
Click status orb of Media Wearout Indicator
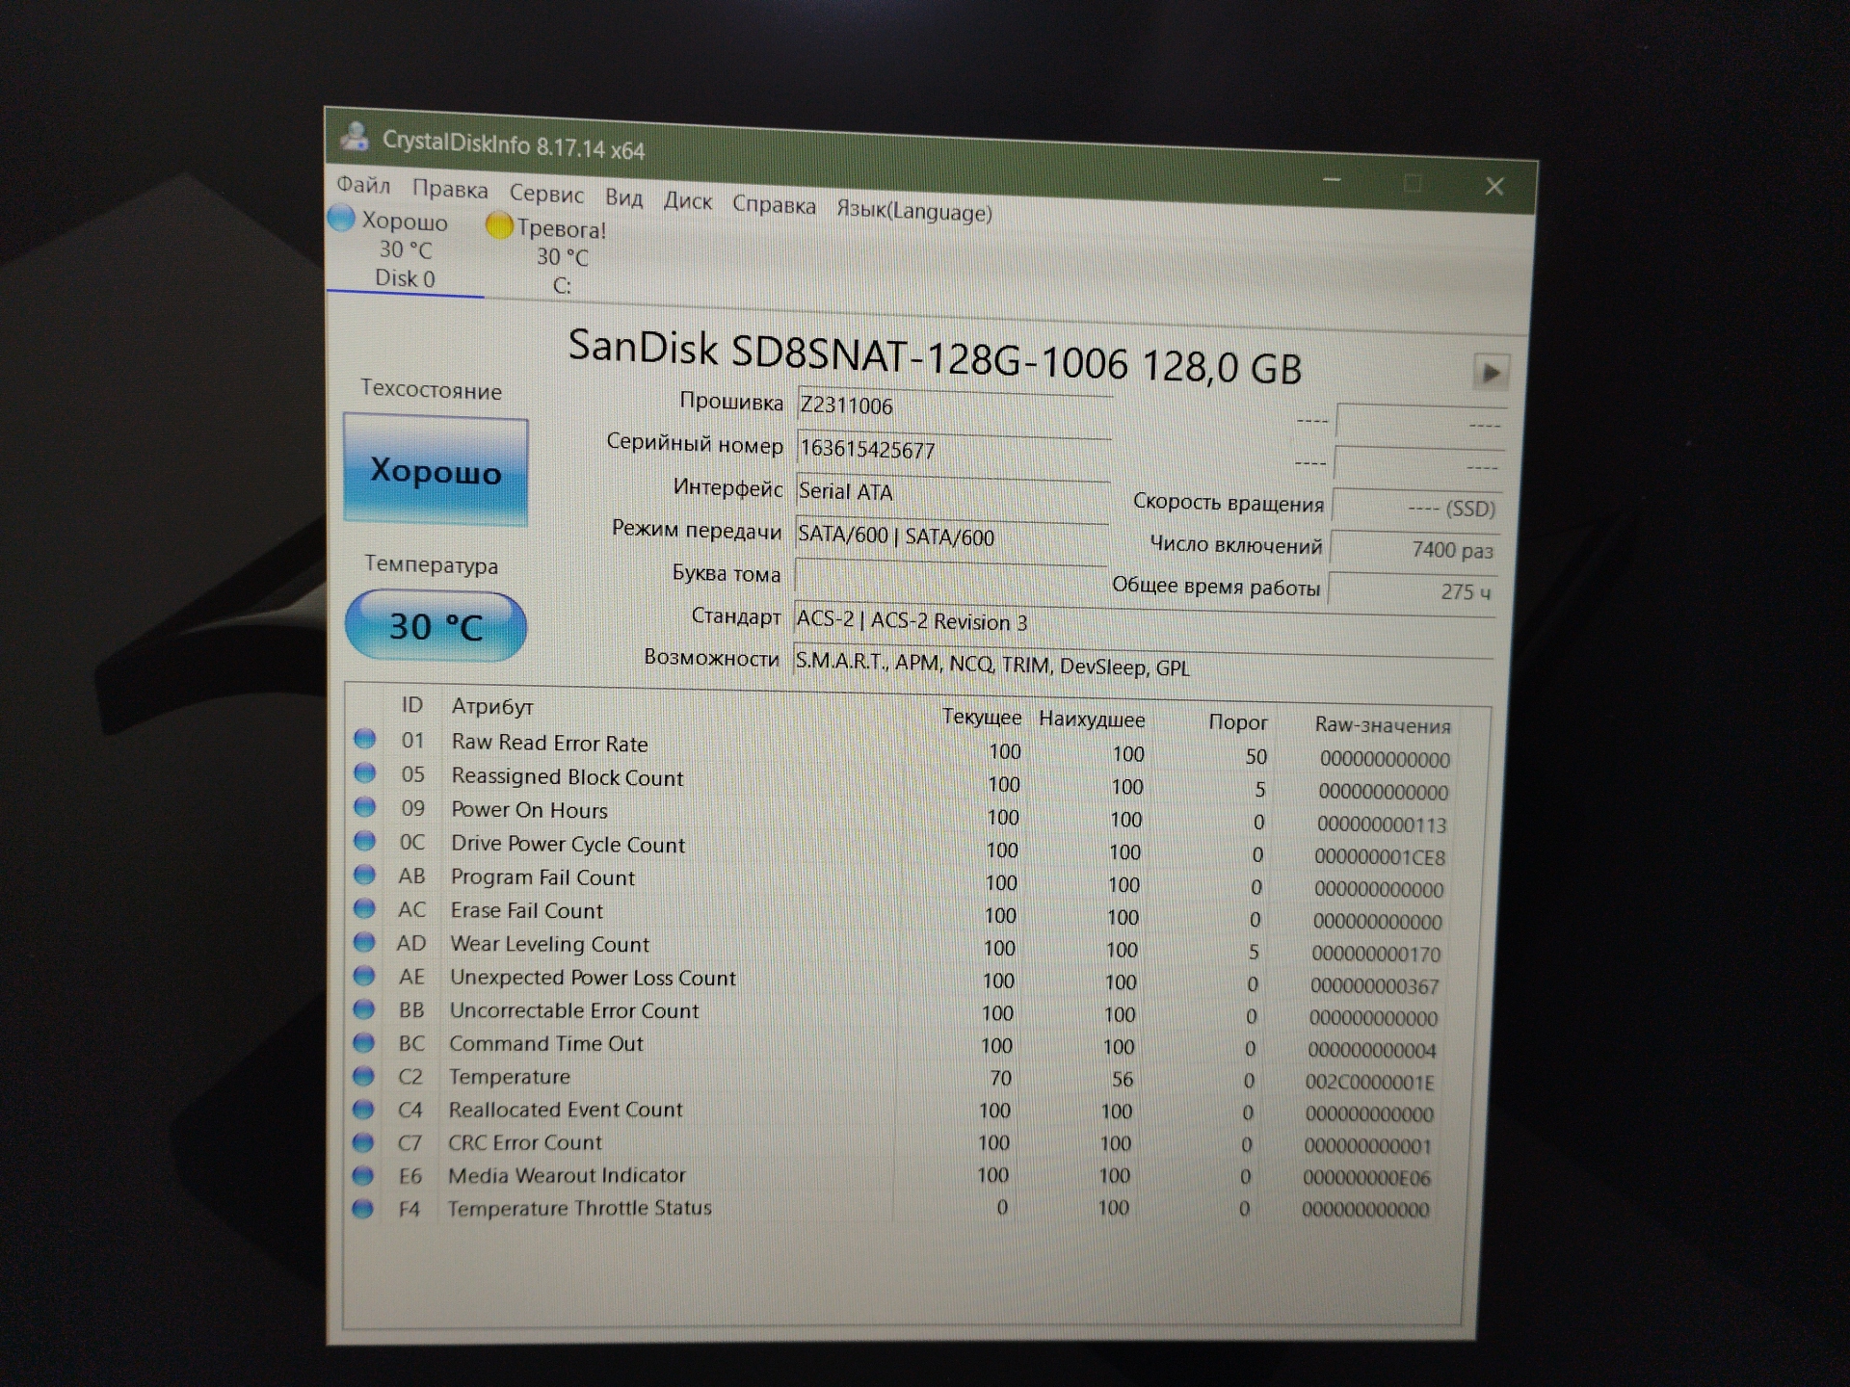tap(362, 1175)
